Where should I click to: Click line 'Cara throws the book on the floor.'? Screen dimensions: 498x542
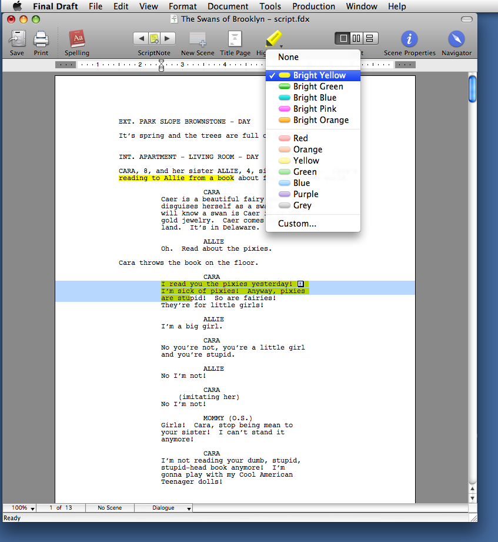point(188,262)
